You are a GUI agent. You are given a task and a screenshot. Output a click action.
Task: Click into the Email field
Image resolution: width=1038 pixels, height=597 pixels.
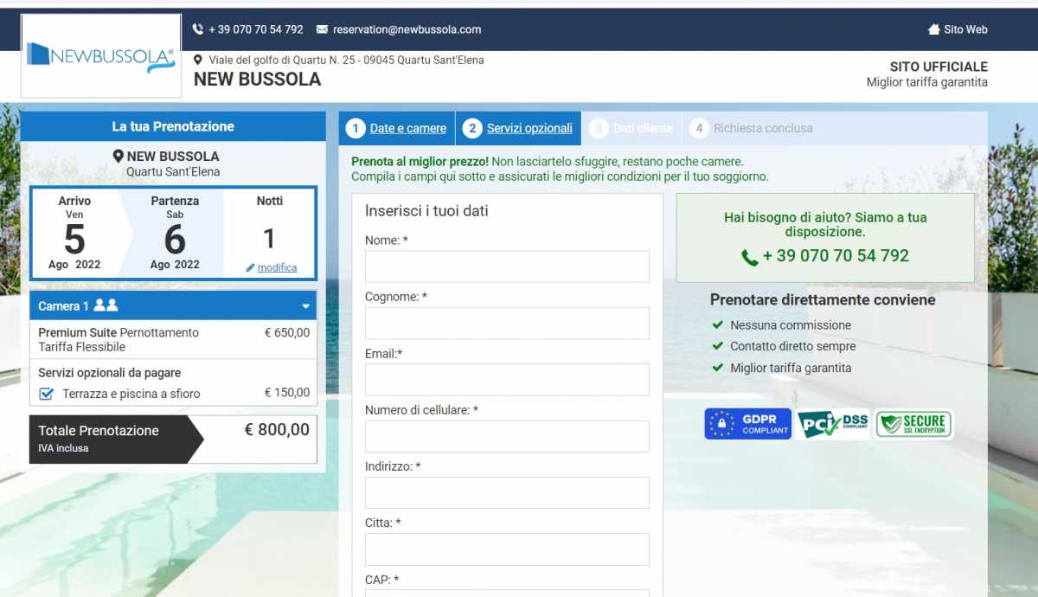pyautogui.click(x=507, y=380)
